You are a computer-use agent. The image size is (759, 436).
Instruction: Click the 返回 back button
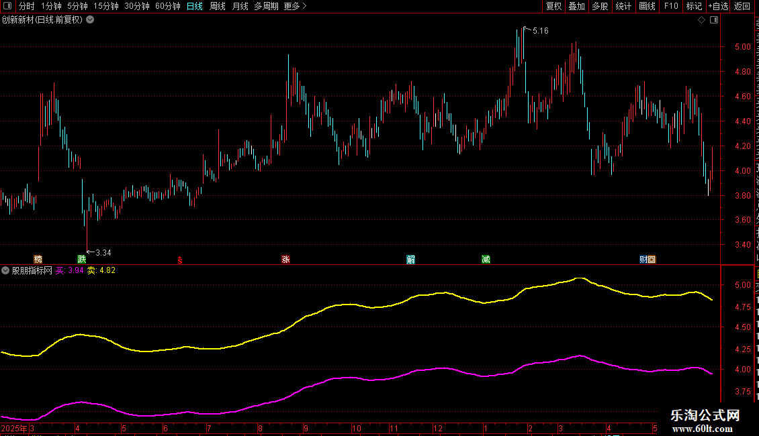[742, 6]
